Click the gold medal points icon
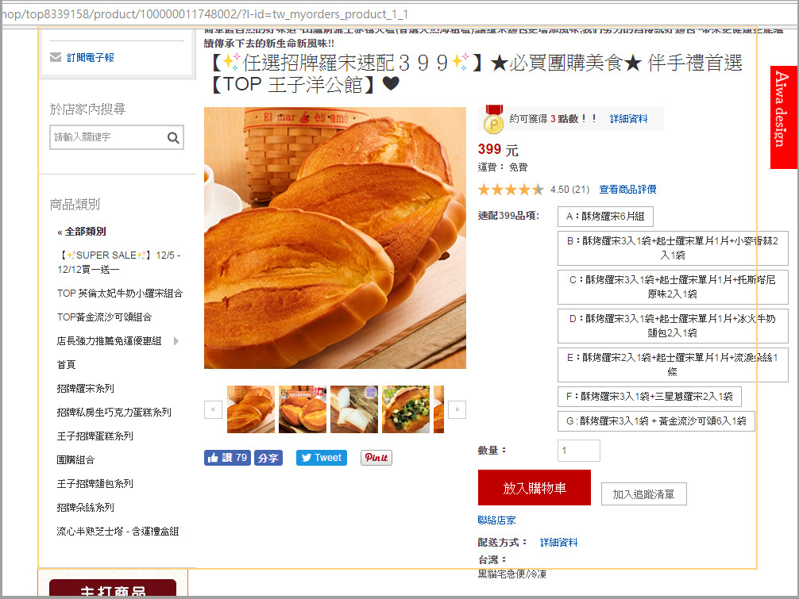 (x=493, y=118)
